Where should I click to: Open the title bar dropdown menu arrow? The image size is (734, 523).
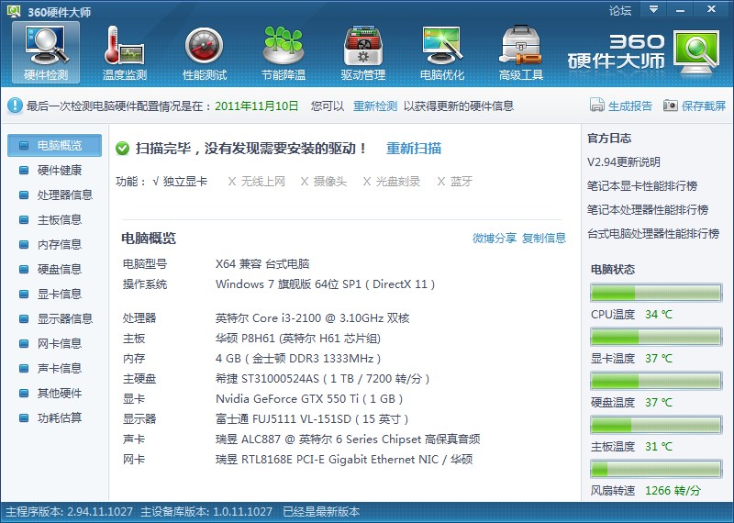[653, 10]
